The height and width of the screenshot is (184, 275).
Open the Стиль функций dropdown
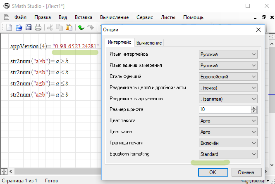tap(228, 76)
